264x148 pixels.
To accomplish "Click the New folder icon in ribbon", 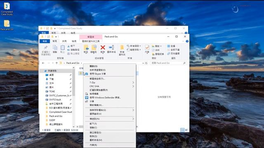I will 122,50.
